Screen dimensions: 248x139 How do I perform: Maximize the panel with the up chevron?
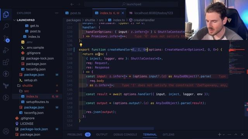[x=236, y=134]
